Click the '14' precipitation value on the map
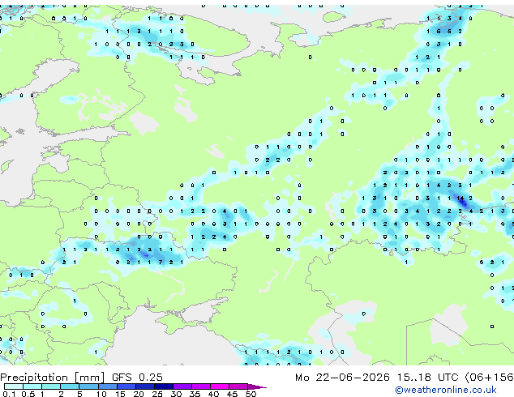 click(460, 198)
